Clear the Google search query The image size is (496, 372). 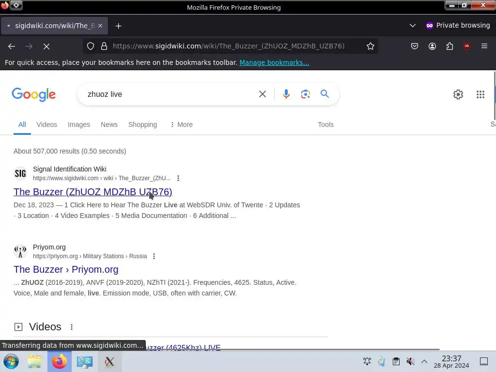tap(262, 94)
